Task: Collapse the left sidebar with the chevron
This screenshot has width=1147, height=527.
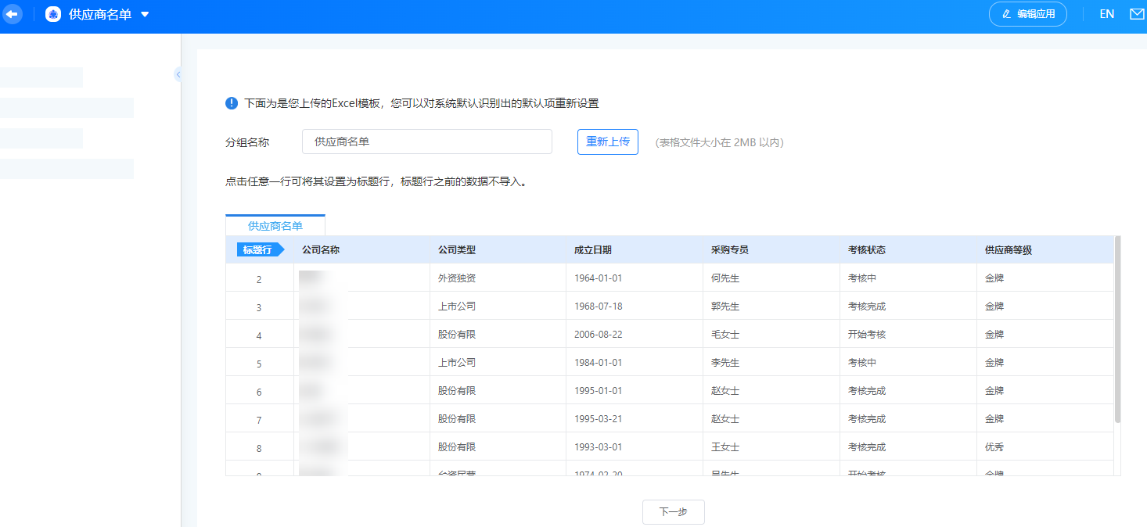Action: coord(178,74)
